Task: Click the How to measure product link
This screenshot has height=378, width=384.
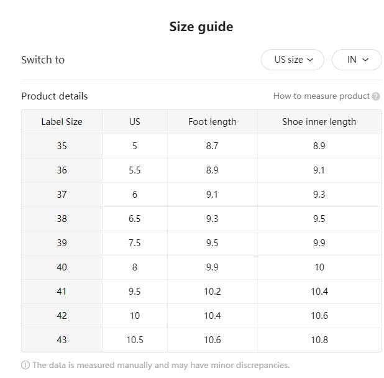Action: point(321,96)
